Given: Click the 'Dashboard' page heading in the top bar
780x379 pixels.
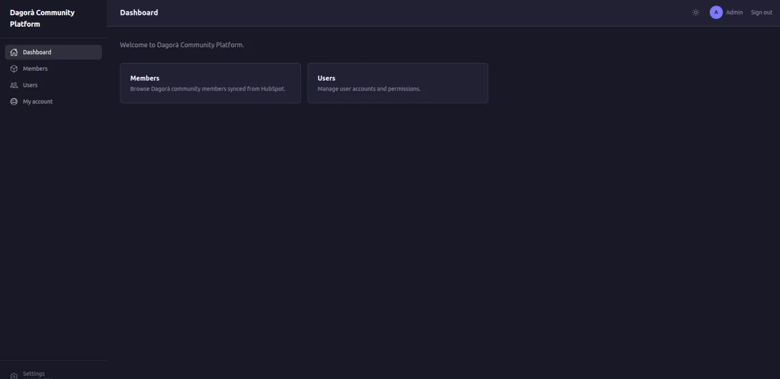Looking at the screenshot, I should (139, 12).
